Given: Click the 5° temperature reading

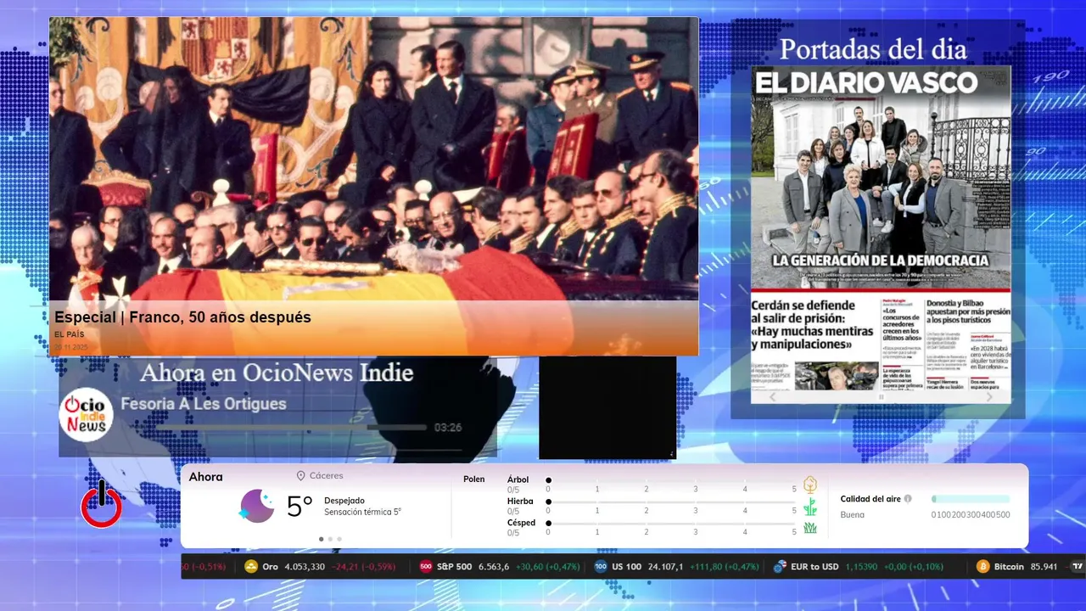Looking at the screenshot, I should click(x=299, y=507).
